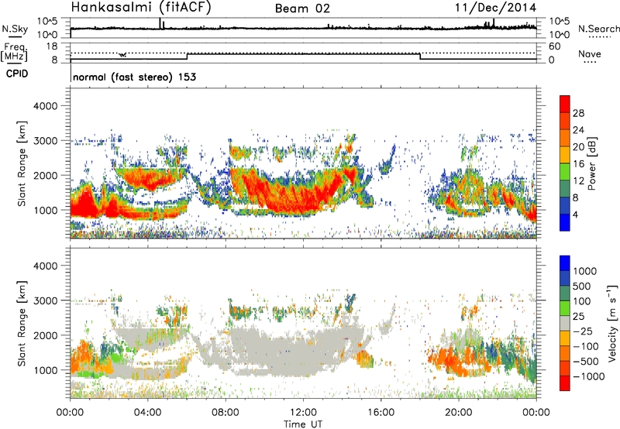Click the 'Nave' legend label

tap(590, 54)
